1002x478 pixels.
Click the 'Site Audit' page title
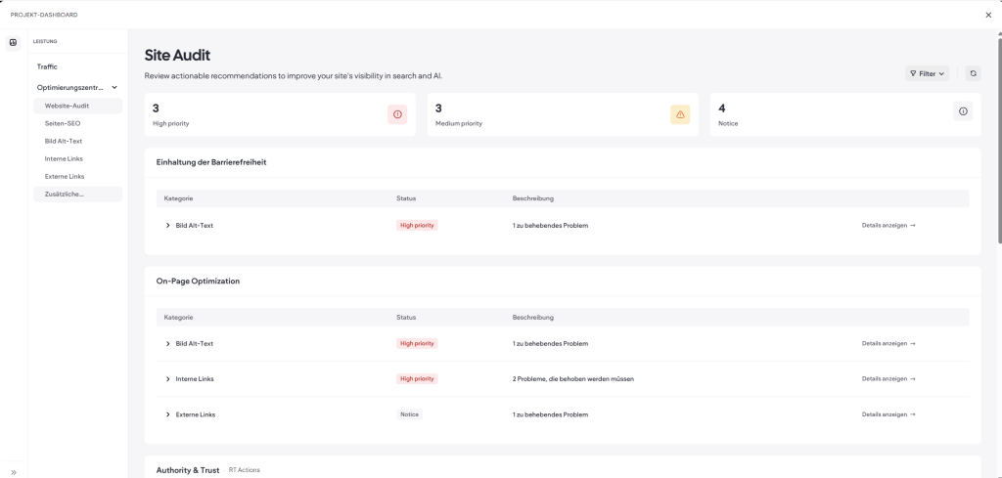177,56
